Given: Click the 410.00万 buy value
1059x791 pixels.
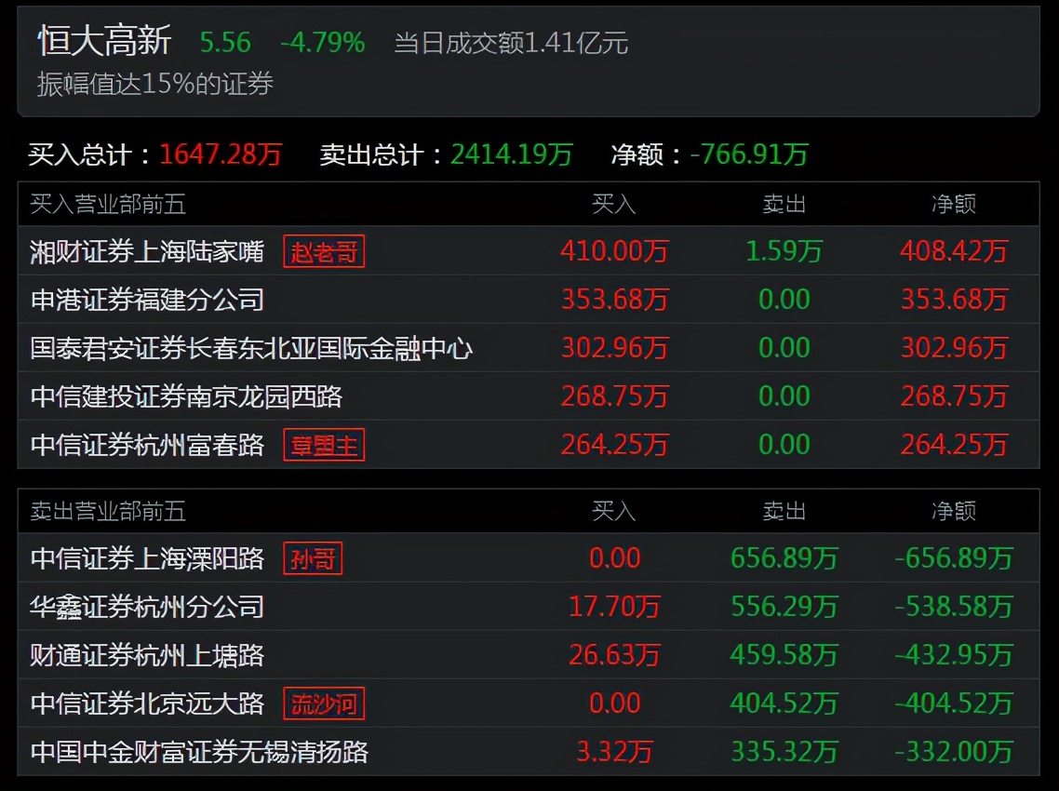Looking at the screenshot, I should (614, 251).
